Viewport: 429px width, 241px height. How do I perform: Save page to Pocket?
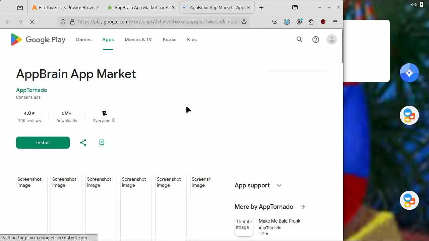pyautogui.click(x=275, y=22)
